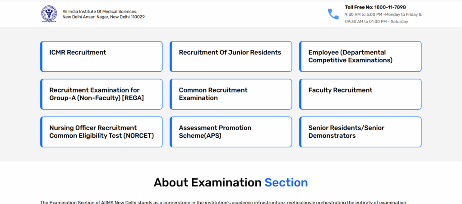The image size is (462, 204).
Task: Click the blue left edge of ICMR card
Action: tap(41, 56)
